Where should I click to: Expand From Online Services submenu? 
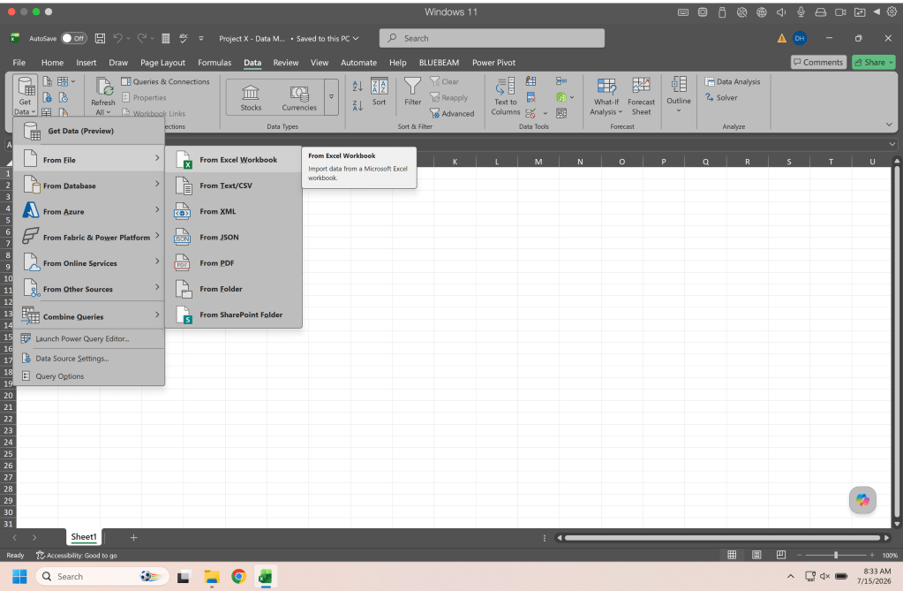89,263
